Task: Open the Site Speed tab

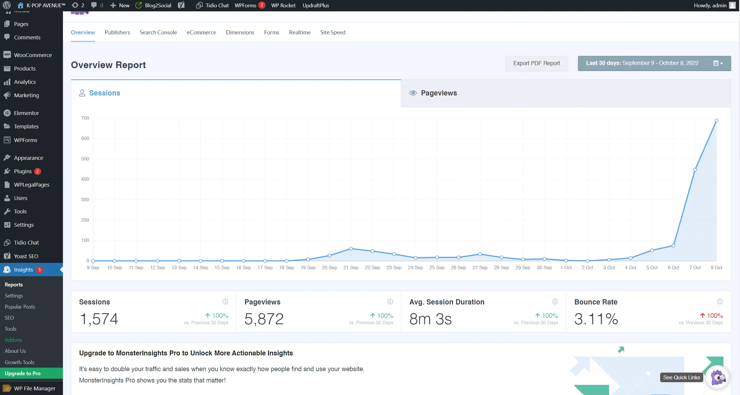Action: pyautogui.click(x=333, y=32)
